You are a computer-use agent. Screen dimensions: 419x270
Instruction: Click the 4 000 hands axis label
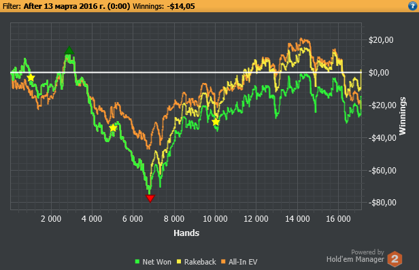(92, 219)
